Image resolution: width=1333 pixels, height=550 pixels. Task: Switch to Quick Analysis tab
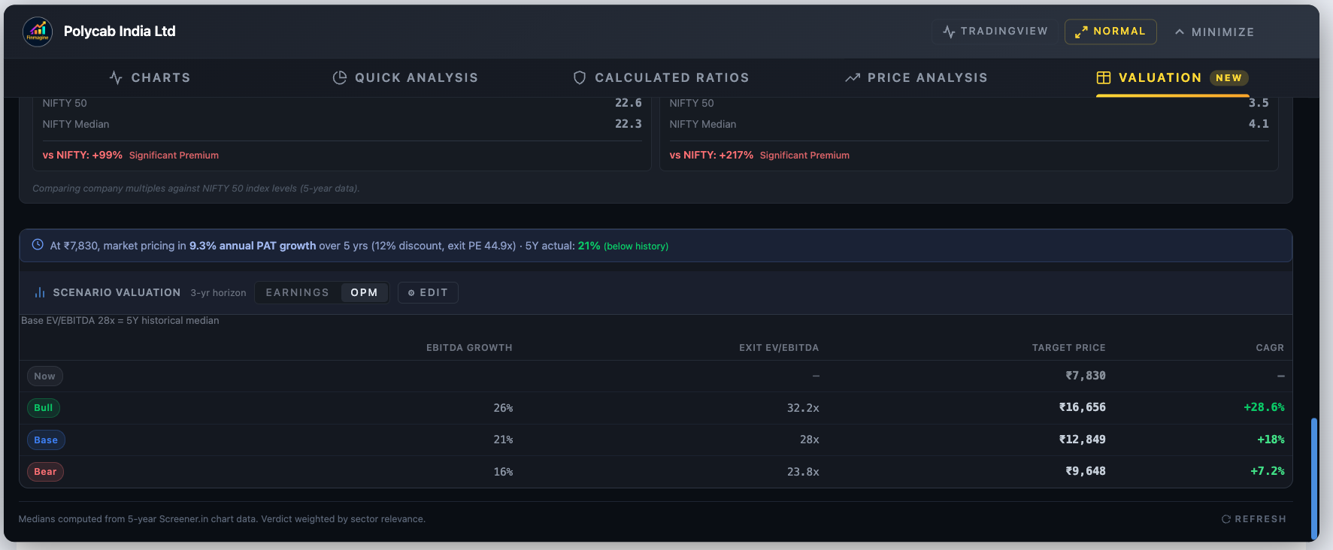(x=405, y=77)
